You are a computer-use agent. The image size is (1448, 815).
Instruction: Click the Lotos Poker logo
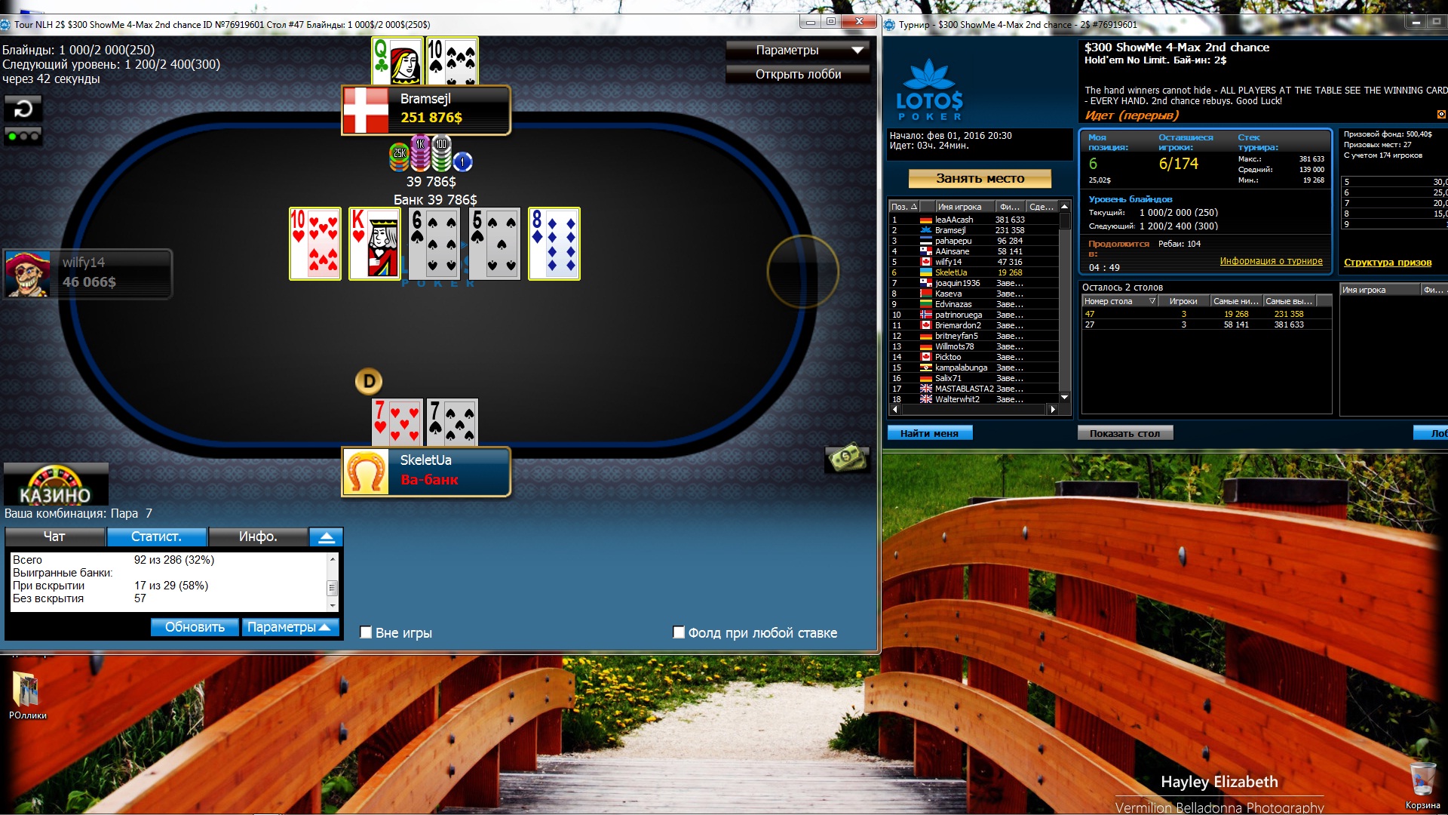coord(929,91)
